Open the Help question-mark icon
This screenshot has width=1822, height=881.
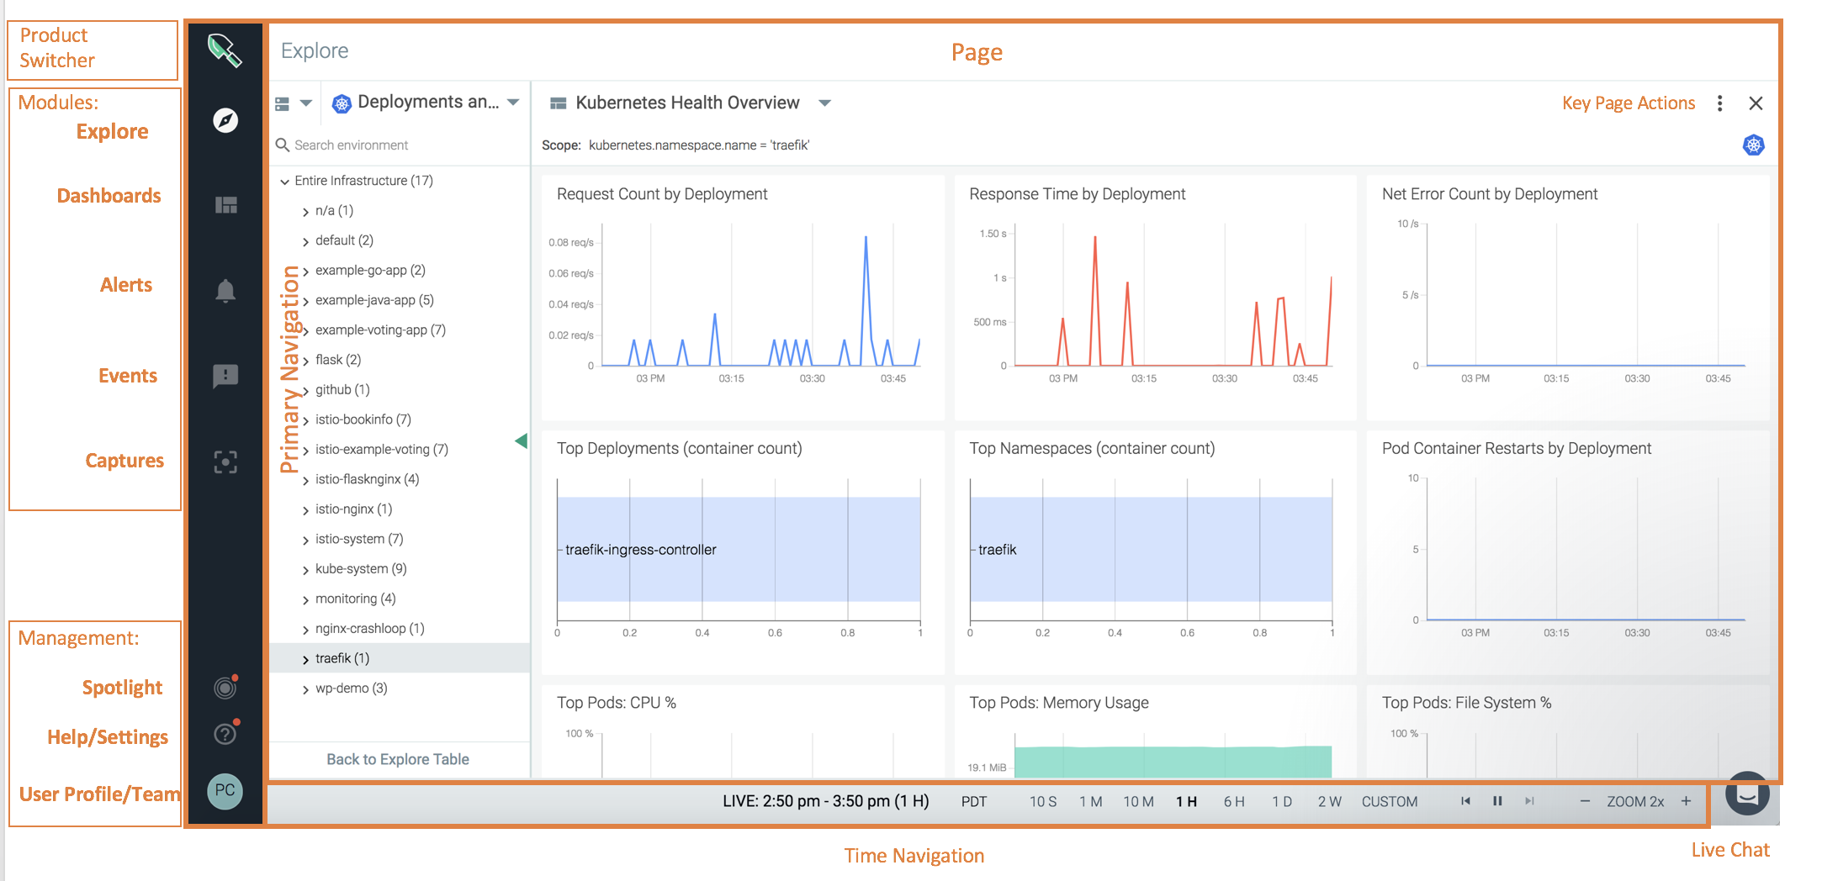[x=225, y=733]
